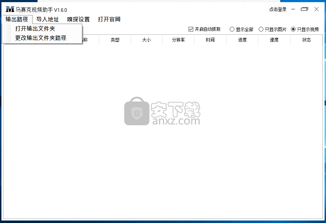The height and width of the screenshot is (223, 326).
Task: Select the 只显示视频 radio button
Action: click(x=293, y=29)
